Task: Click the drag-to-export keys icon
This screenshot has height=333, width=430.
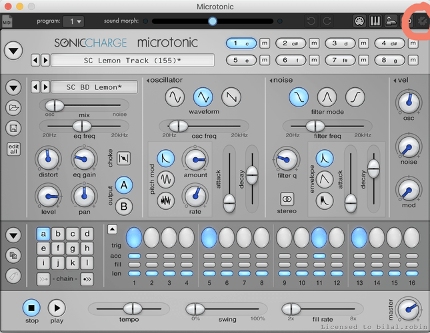Action: [391, 21]
